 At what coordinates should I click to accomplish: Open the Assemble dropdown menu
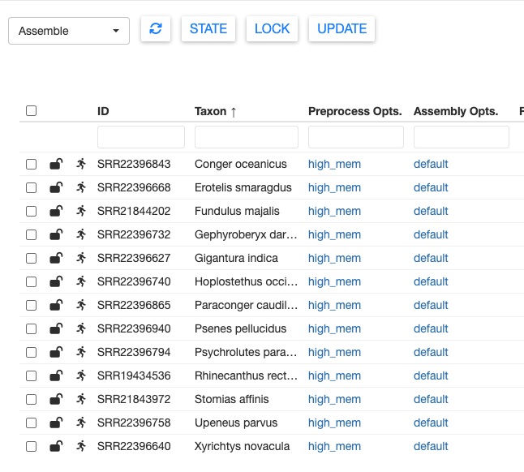(69, 31)
